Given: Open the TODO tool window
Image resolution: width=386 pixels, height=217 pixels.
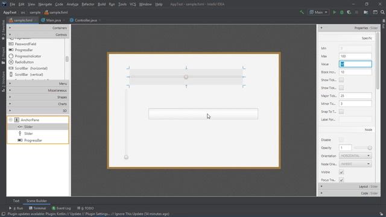Looking at the screenshot, I should tap(86, 208).
